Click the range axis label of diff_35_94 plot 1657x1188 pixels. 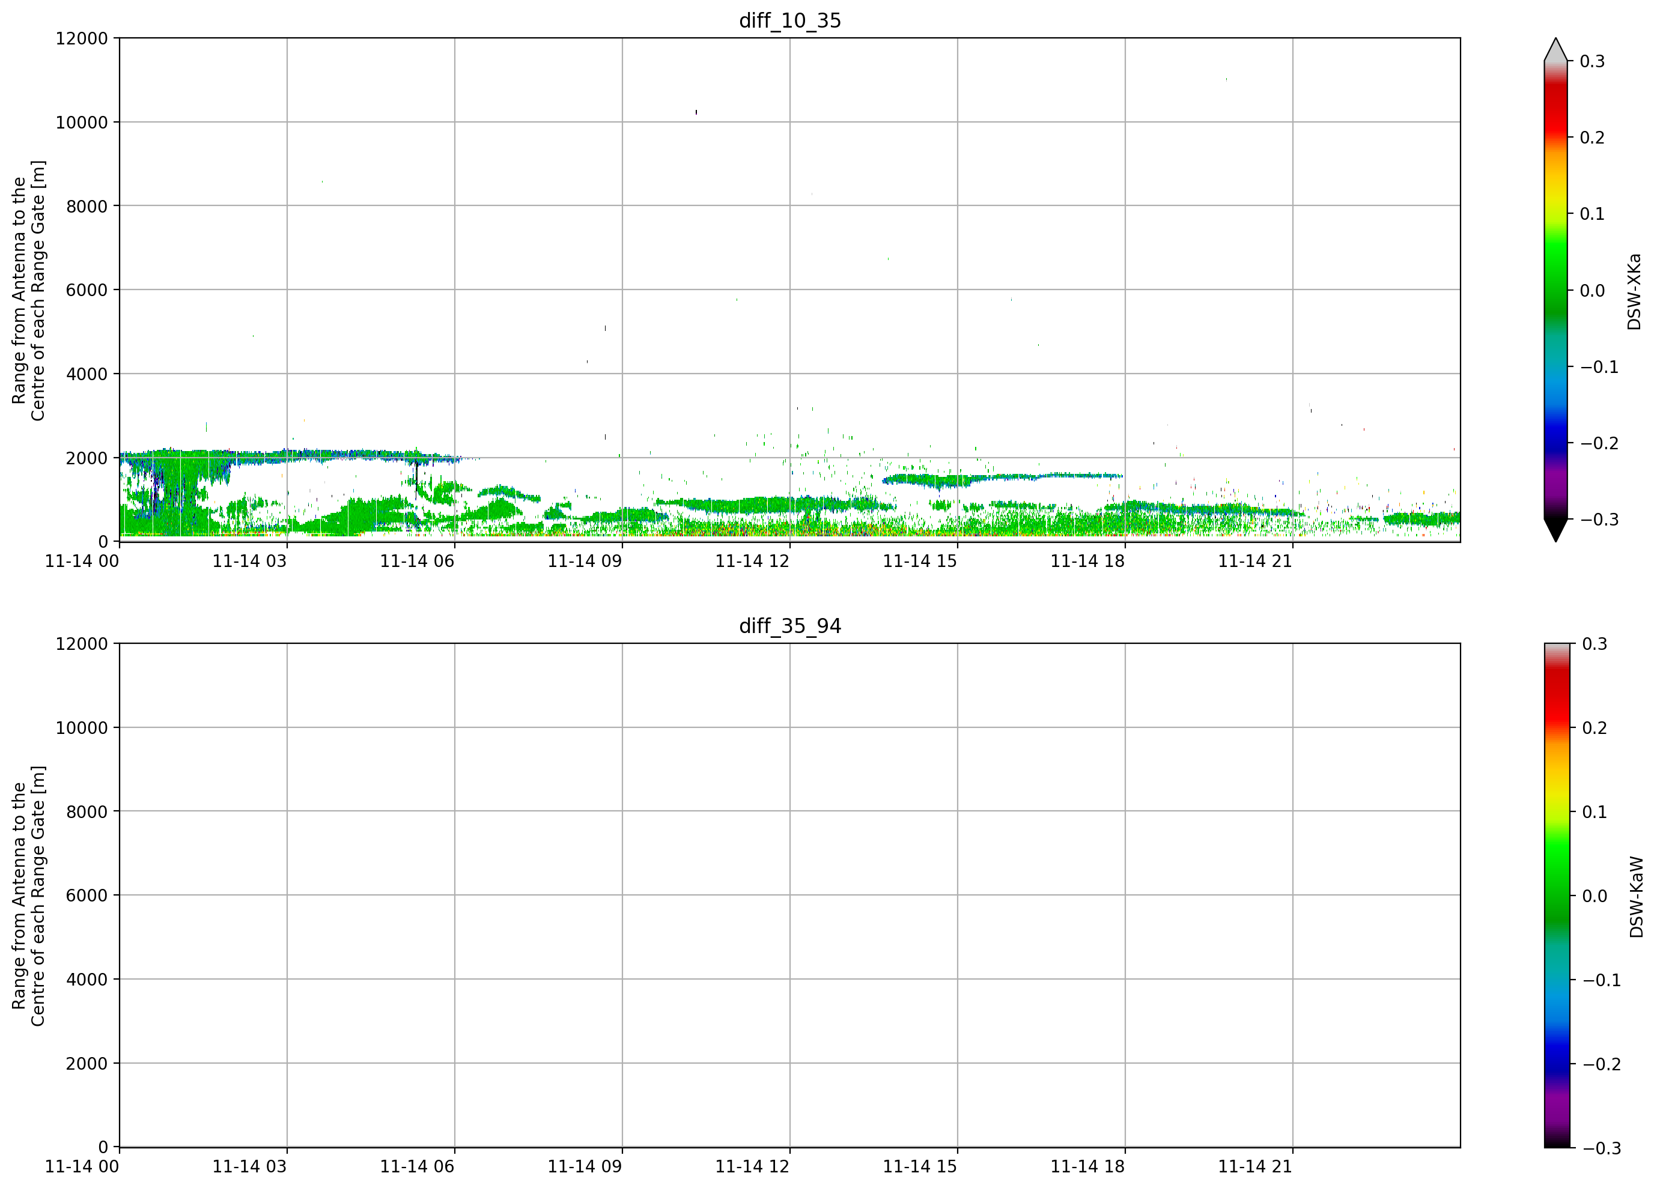(28, 895)
